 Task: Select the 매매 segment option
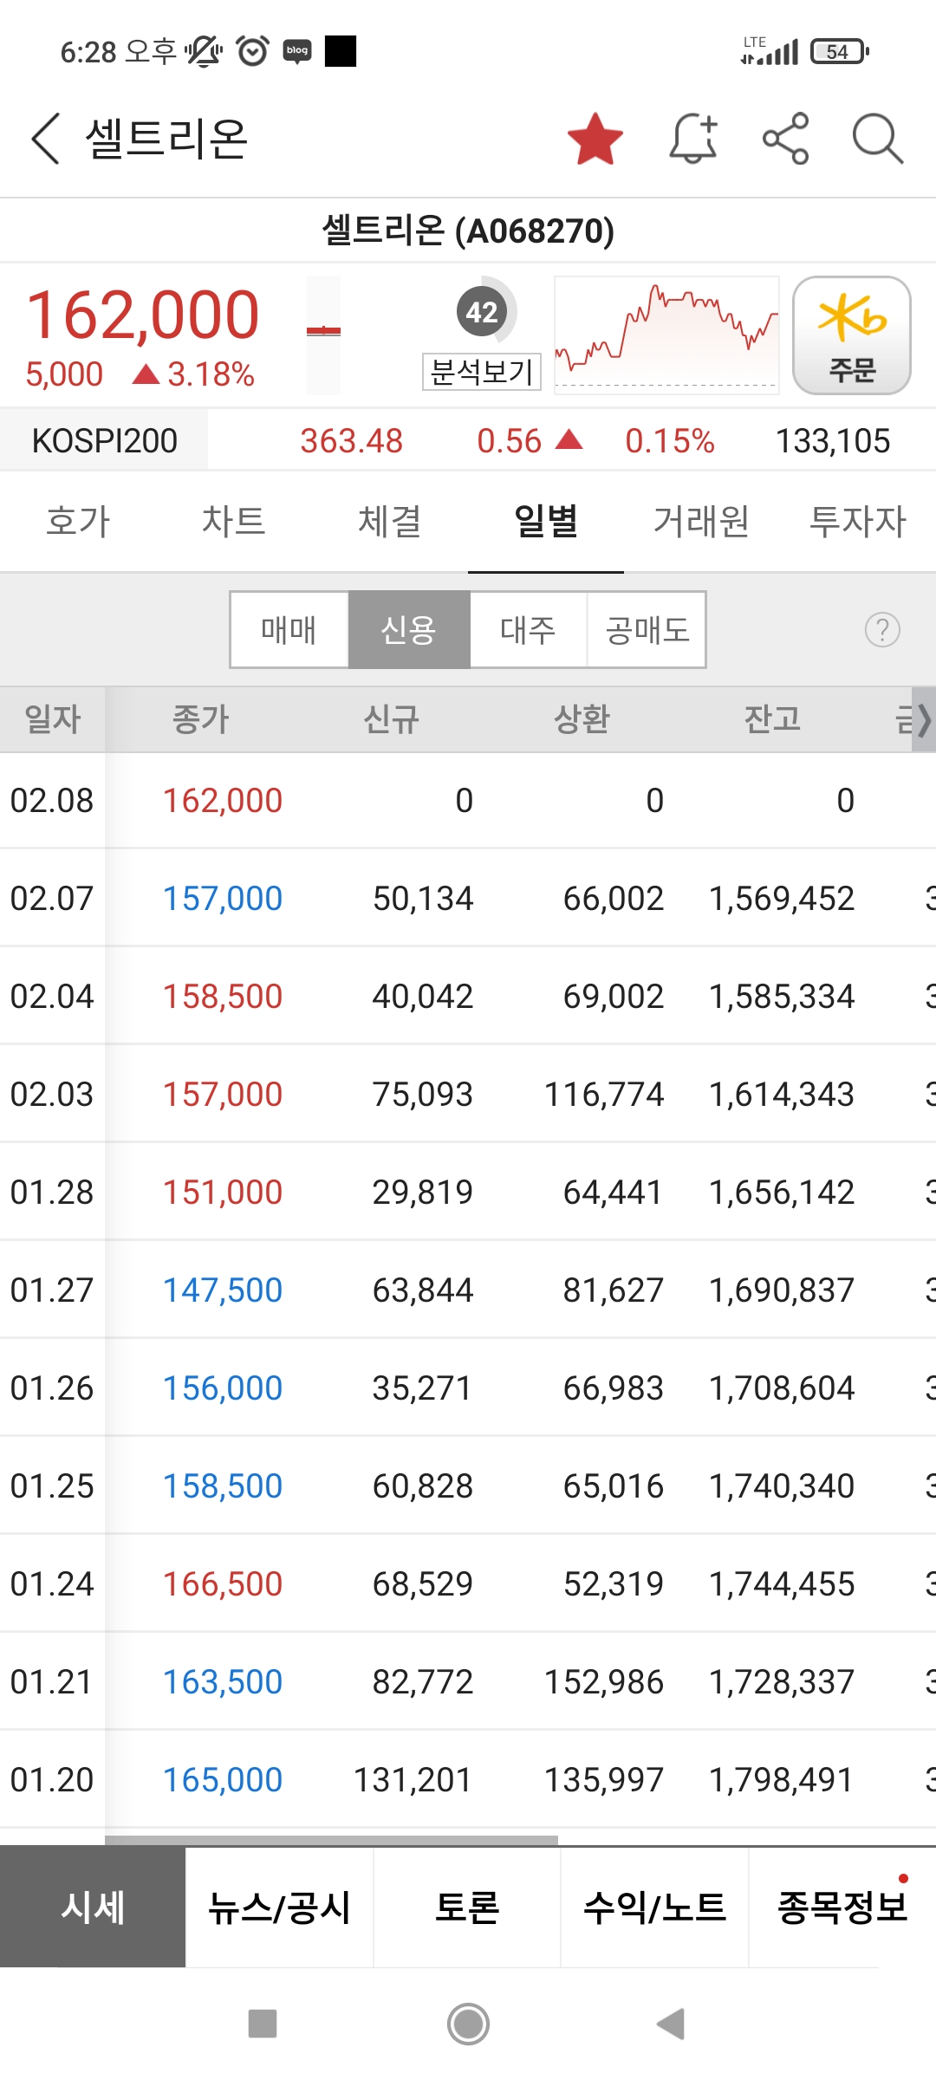pyautogui.click(x=289, y=630)
